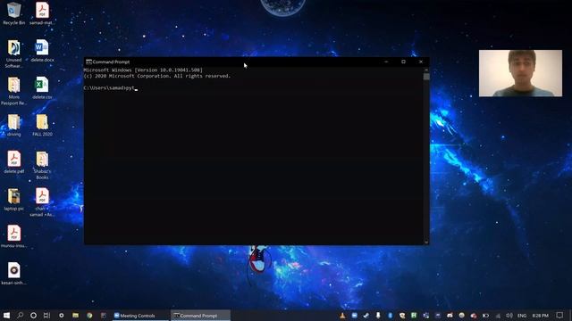Viewport: 572px width, 321px height.
Task: Close the Command Prompt window
Action: pos(421,62)
